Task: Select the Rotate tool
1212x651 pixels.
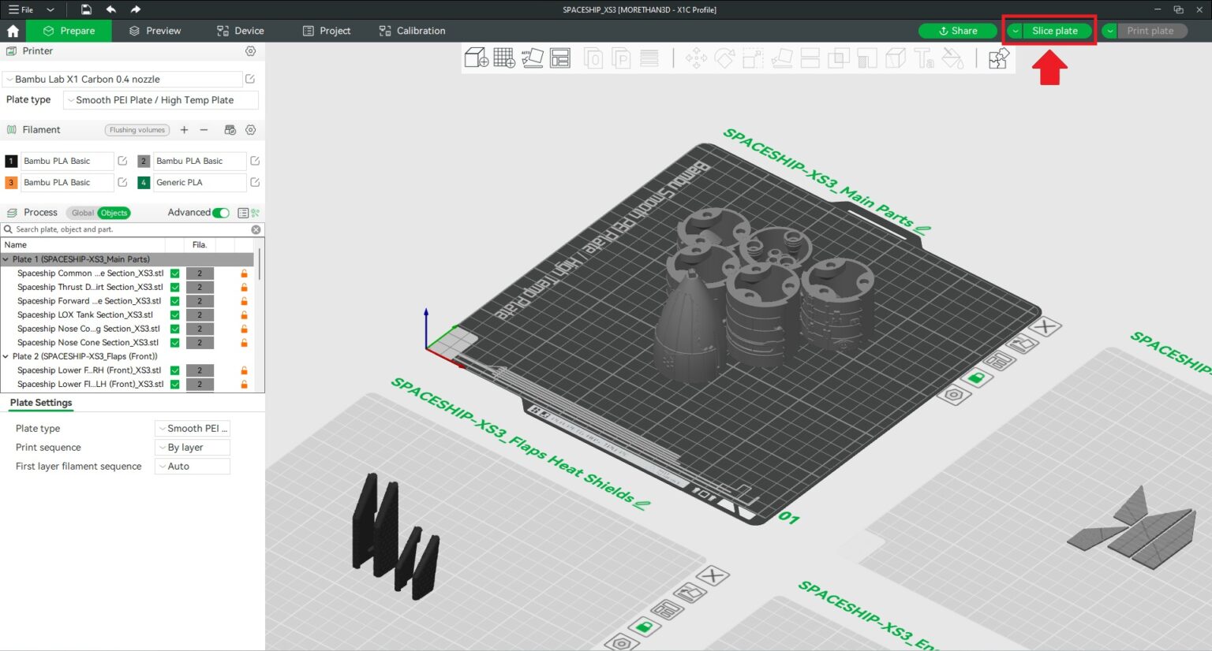Action: coord(725,58)
